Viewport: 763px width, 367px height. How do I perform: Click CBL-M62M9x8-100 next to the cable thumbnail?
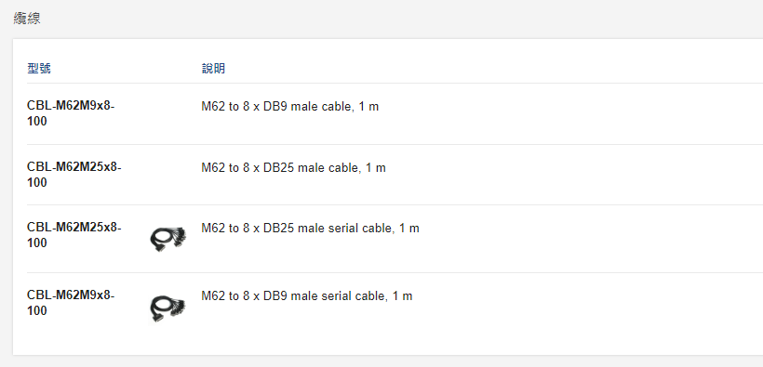(x=71, y=303)
